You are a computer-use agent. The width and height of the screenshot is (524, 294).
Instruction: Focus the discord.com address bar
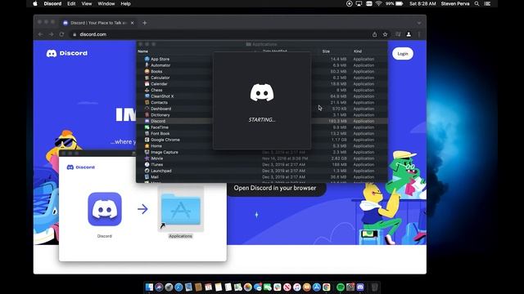220,34
